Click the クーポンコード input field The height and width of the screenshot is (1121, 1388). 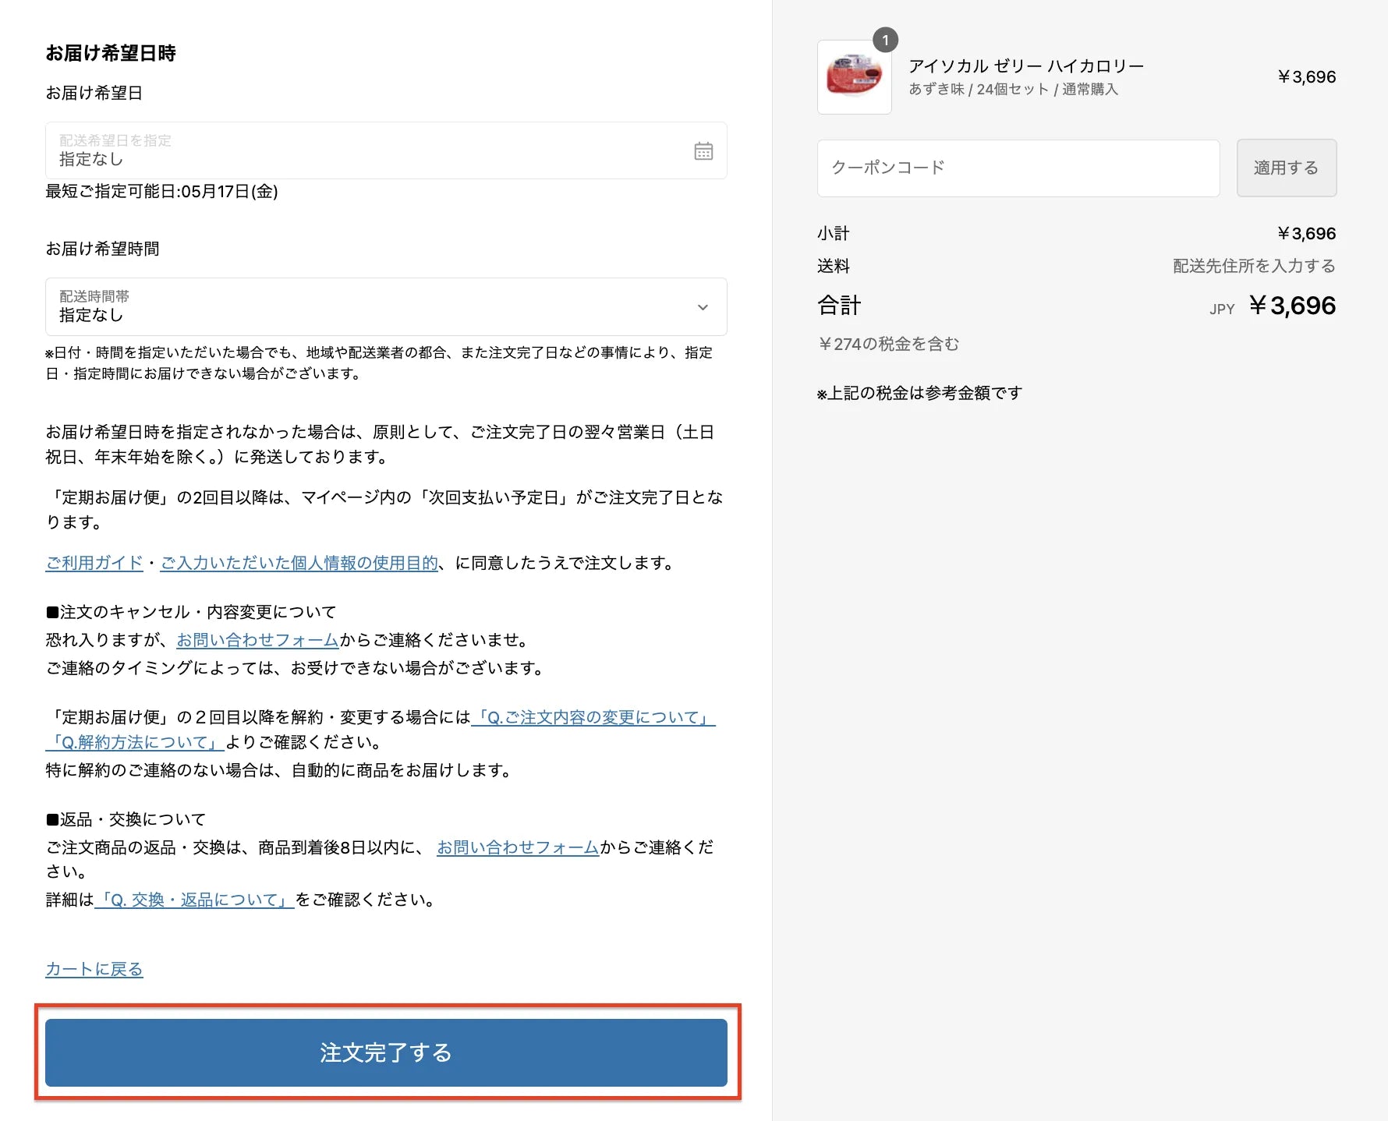click(x=1018, y=168)
